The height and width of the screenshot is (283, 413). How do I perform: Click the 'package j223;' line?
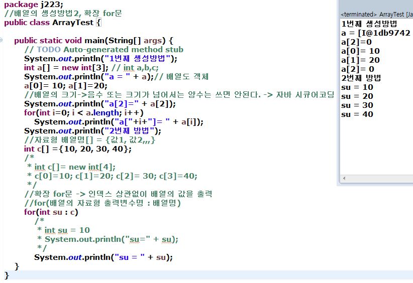pos(34,5)
